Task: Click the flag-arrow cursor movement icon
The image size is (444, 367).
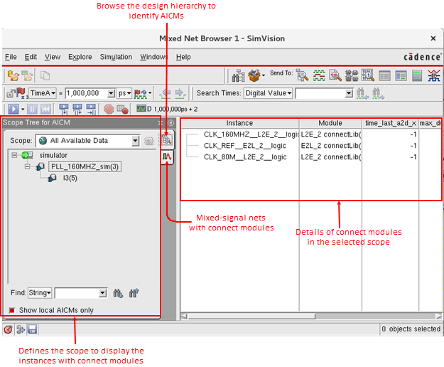Action: tap(141, 93)
